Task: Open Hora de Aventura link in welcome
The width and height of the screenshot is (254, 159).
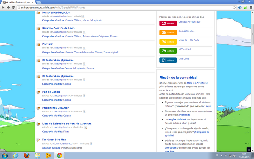Action: (x=197, y=83)
